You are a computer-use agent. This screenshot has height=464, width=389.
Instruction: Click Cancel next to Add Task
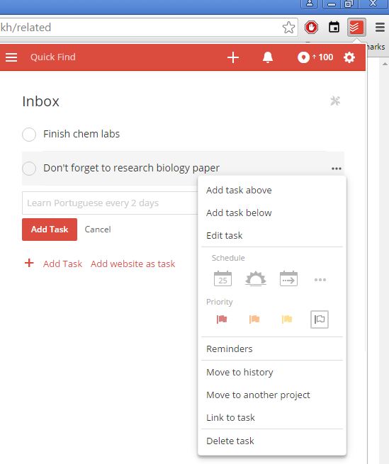pyautogui.click(x=98, y=230)
